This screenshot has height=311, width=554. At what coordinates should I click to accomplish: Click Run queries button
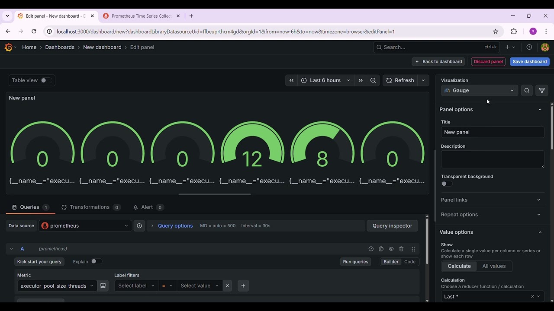point(356,262)
